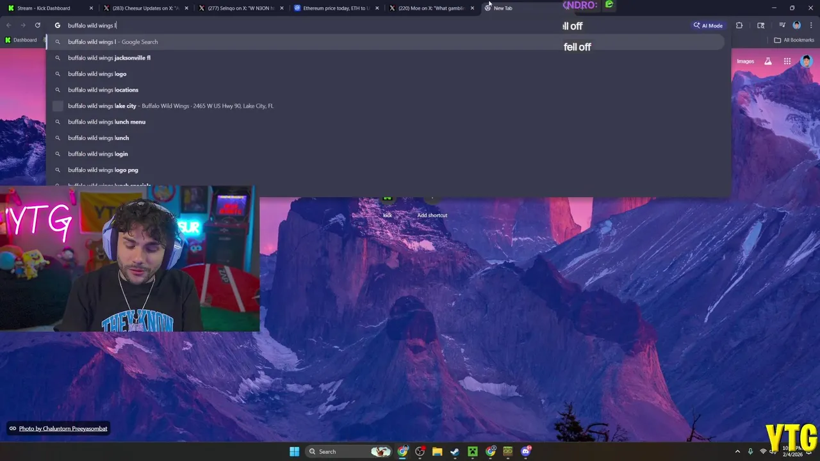Click the browser forward arrow

pos(23,26)
